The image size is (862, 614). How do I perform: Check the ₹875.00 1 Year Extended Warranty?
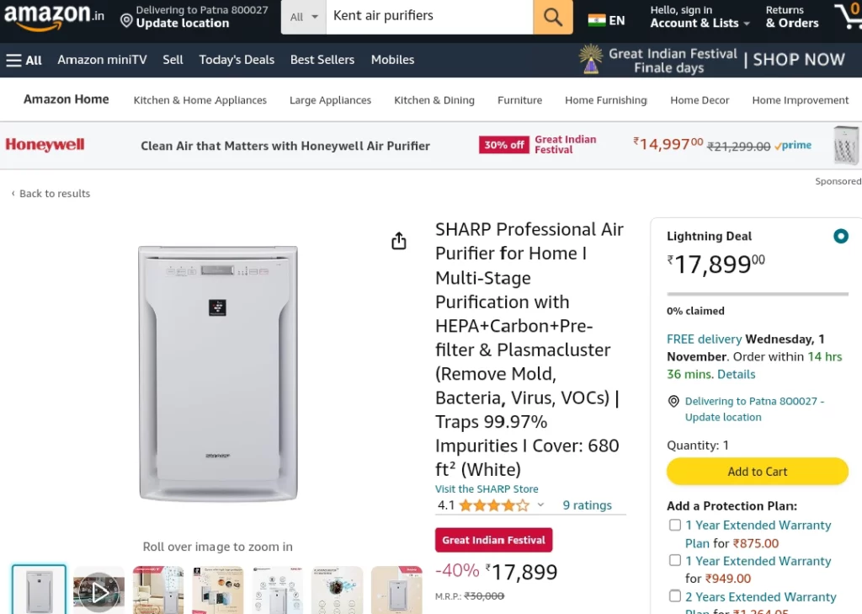click(x=675, y=526)
